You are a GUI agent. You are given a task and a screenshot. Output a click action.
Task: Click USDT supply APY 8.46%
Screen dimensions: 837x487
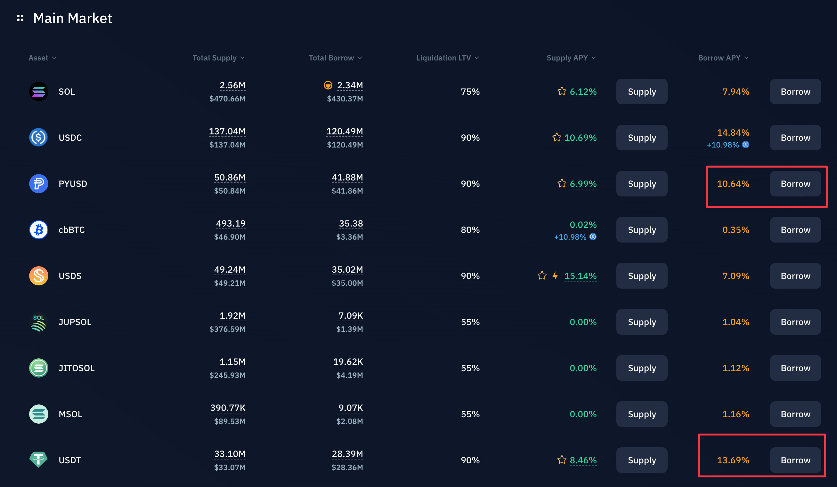tap(583, 460)
